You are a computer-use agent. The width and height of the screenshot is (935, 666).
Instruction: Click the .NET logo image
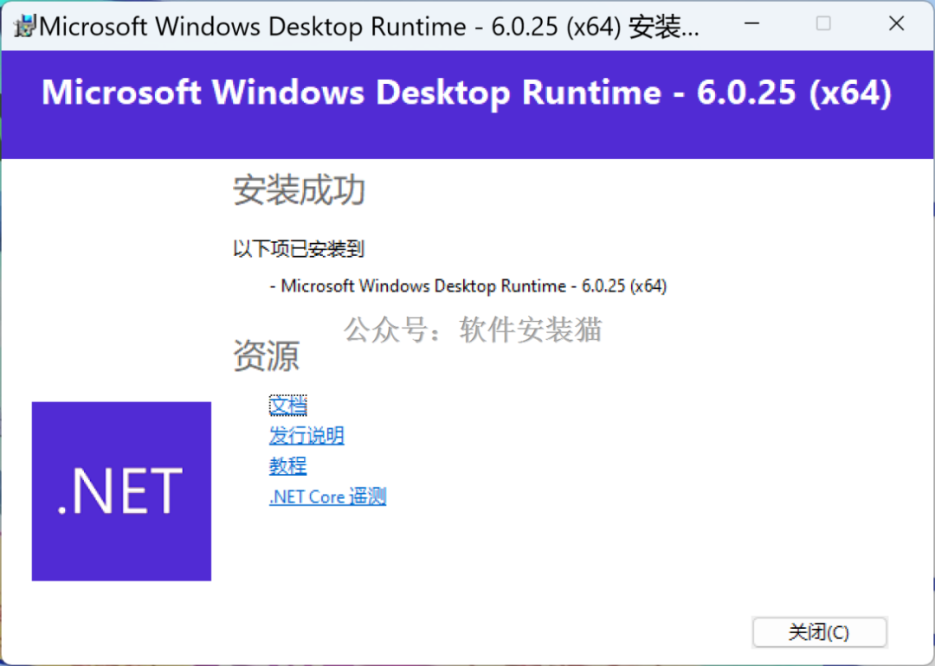click(x=122, y=491)
